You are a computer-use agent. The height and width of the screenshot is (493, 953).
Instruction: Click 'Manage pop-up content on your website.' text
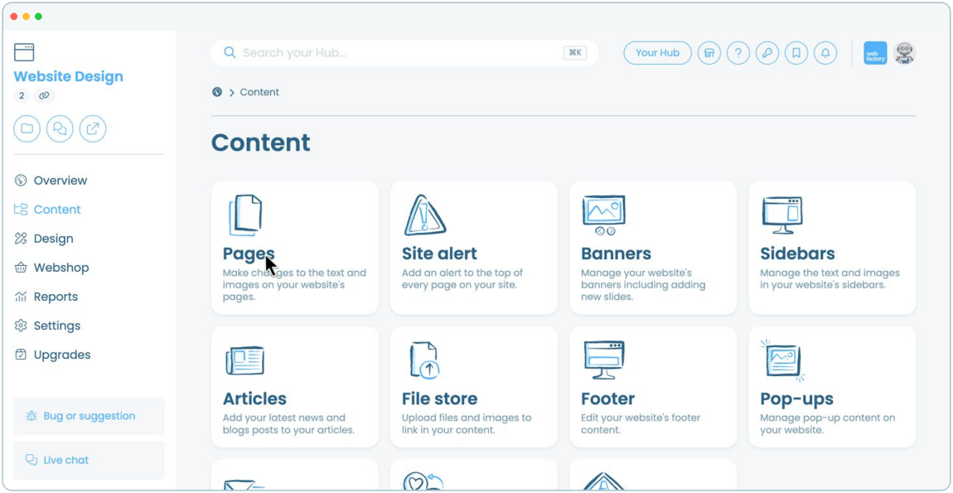pyautogui.click(x=828, y=423)
